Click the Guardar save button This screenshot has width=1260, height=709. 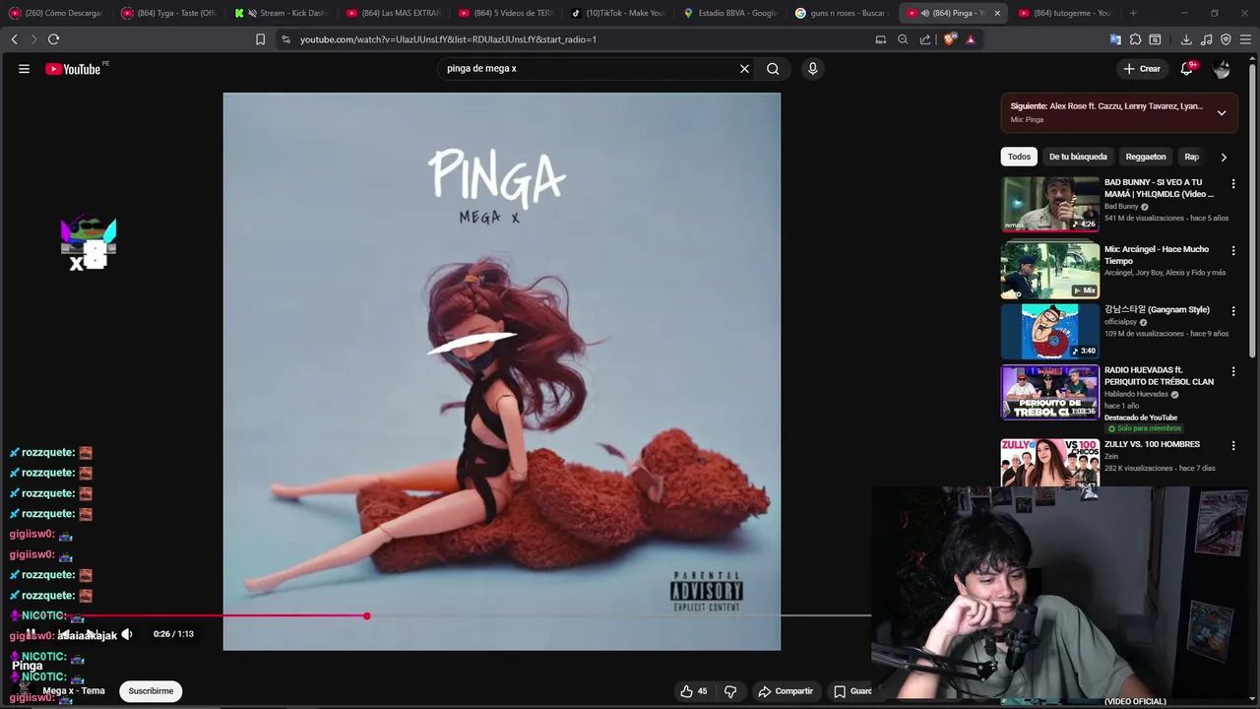coord(852,691)
